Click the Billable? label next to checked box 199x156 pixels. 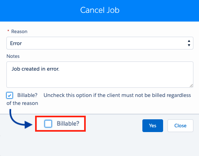tap(28, 95)
